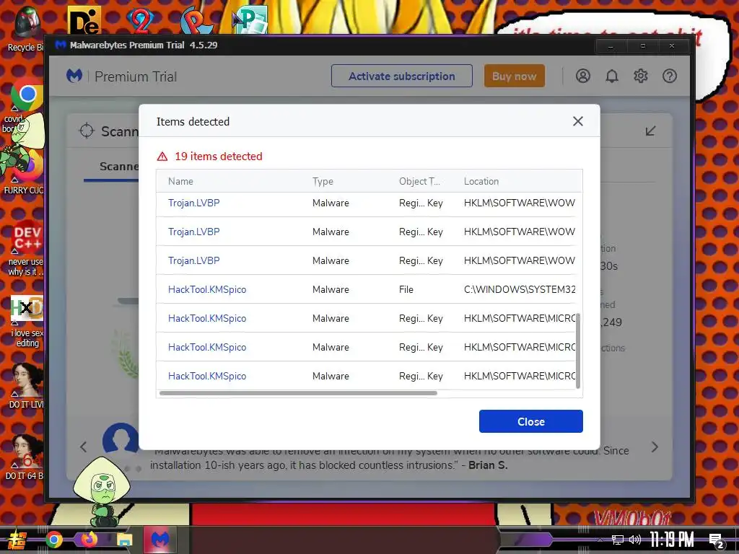This screenshot has width=739, height=554.
Task: Open network icon in system tray
Action: tap(618, 540)
